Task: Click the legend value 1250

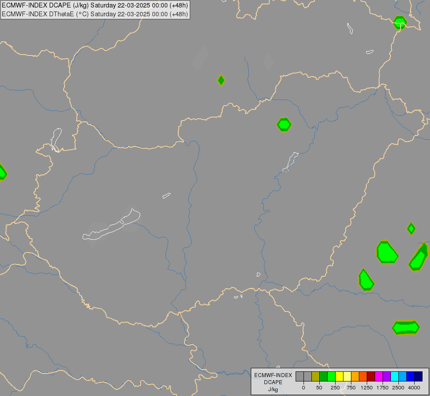Action: (367, 388)
